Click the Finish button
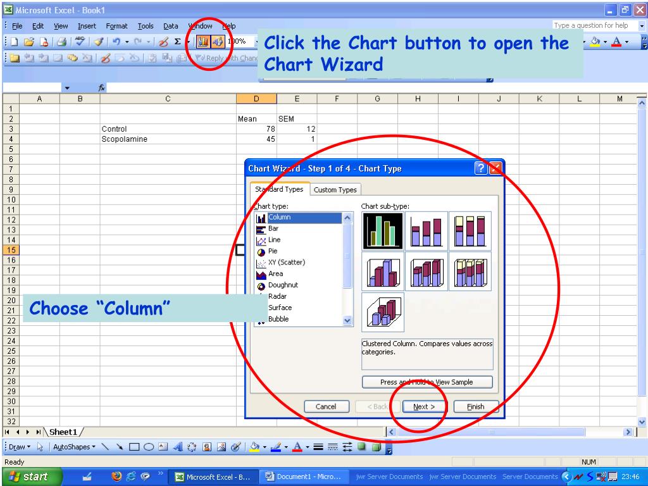This screenshot has width=648, height=486. (476, 407)
